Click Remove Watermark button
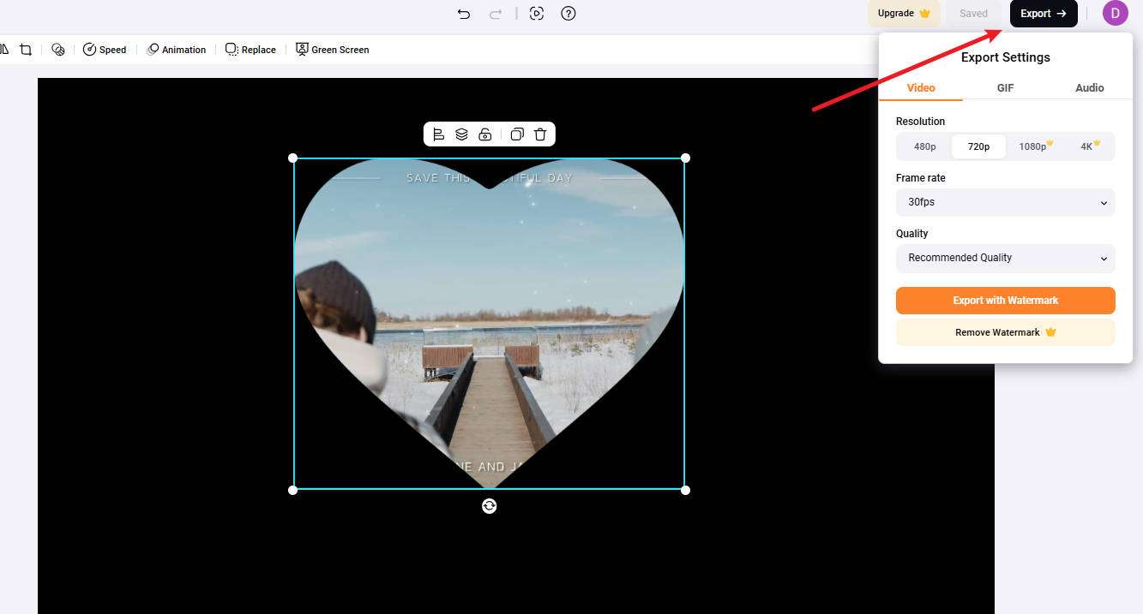 click(x=1006, y=332)
